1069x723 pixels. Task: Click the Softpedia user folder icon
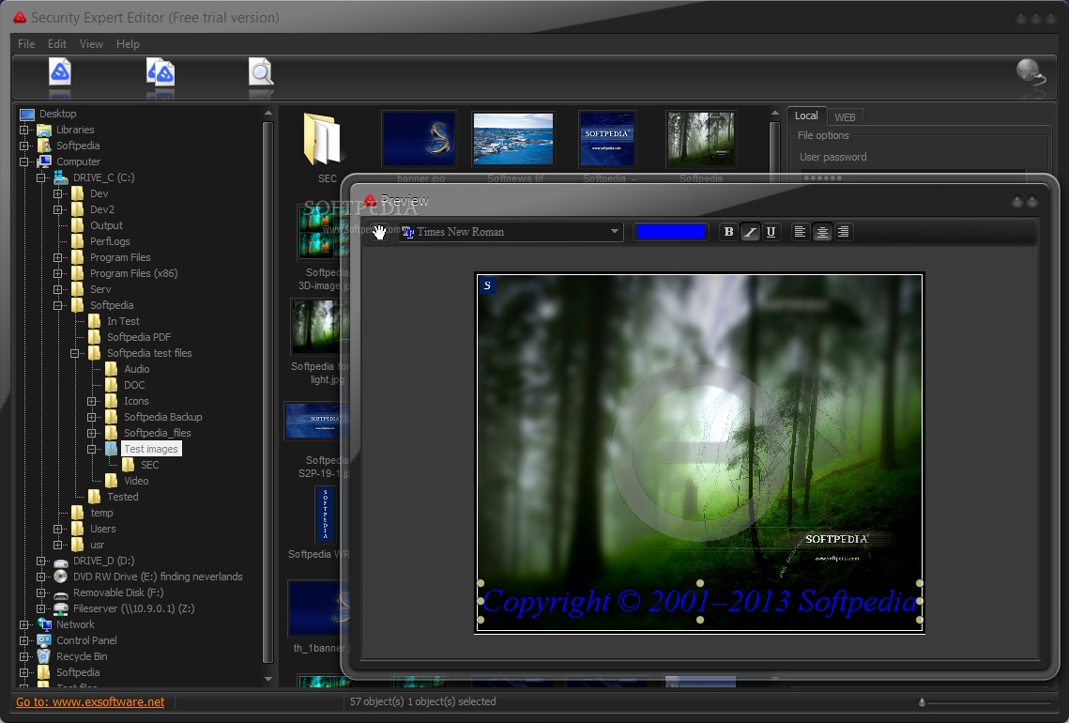click(x=44, y=146)
